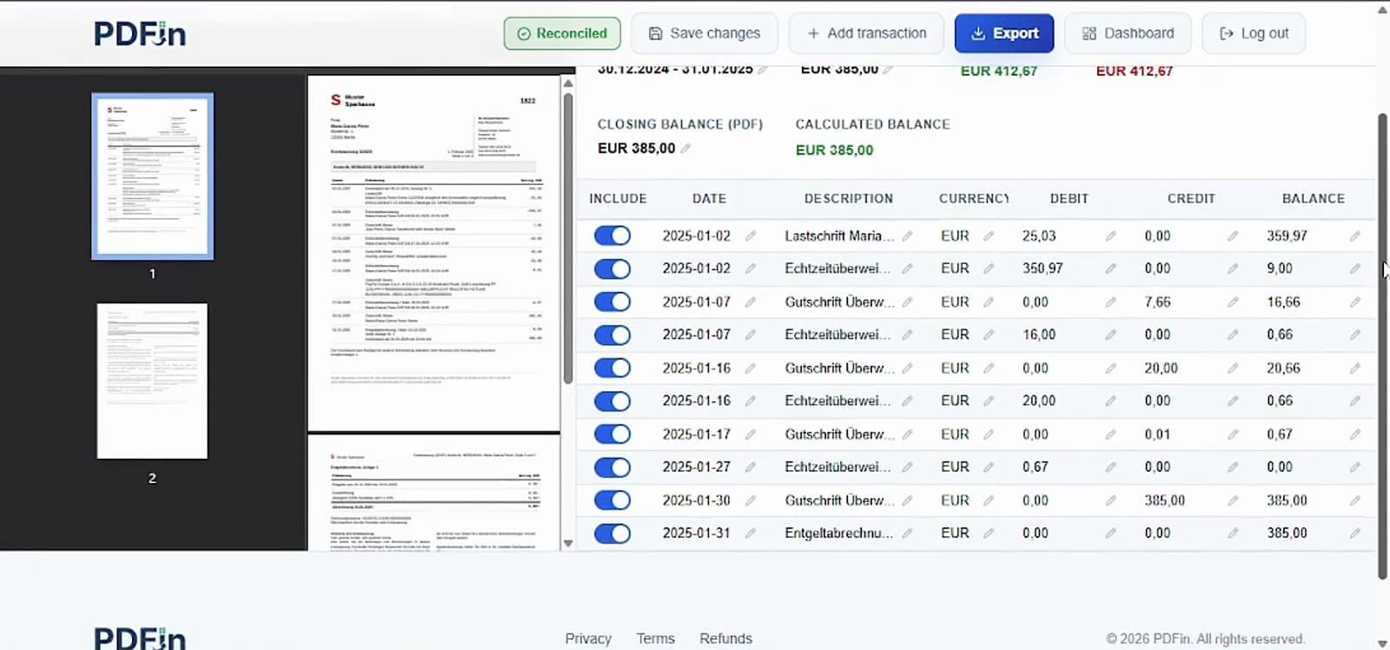The height and width of the screenshot is (650, 1390).
Task: Edit balance 16,66 pencil icon
Action: coord(1354,302)
